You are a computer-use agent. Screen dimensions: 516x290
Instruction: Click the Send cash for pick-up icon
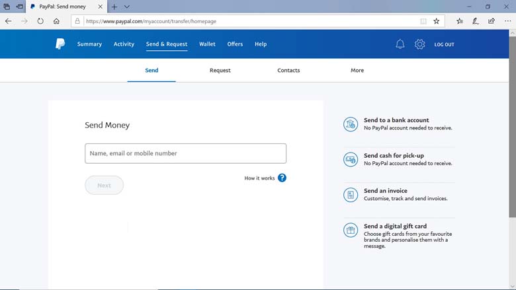[x=350, y=159]
